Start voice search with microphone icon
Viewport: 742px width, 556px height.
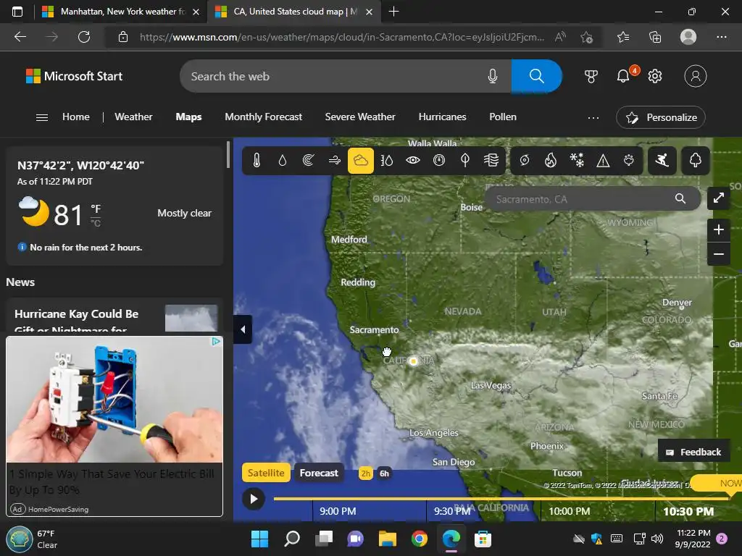click(x=493, y=76)
